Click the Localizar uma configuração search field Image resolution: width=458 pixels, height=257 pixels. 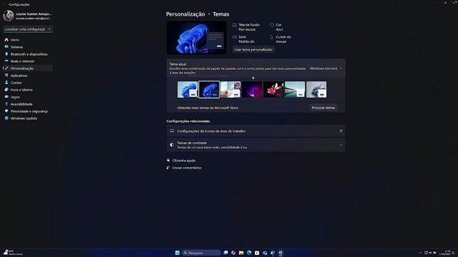click(28, 29)
